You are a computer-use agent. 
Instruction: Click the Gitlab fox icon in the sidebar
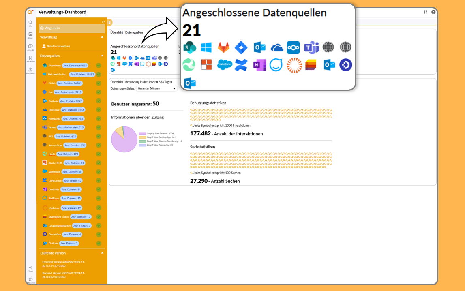45,83
